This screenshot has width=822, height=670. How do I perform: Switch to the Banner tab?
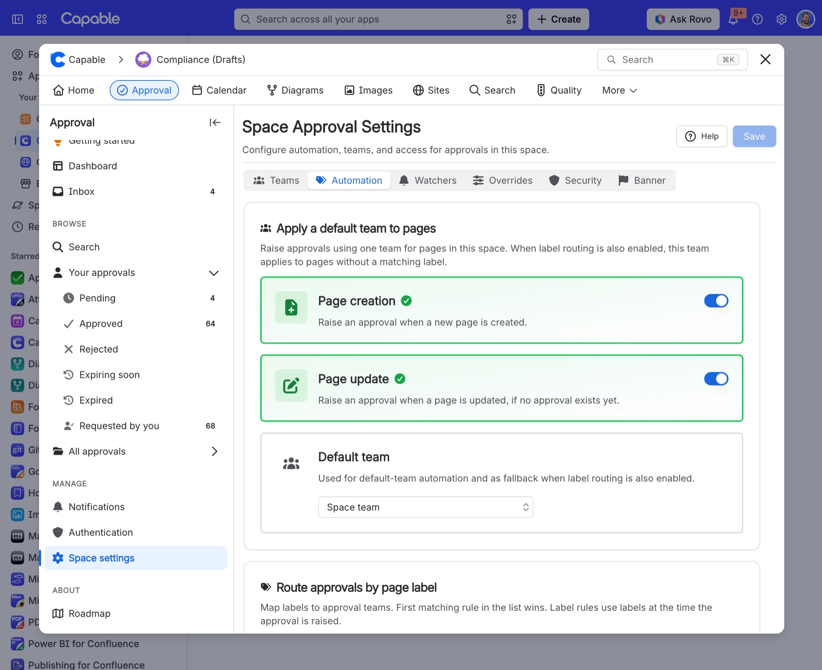point(642,180)
